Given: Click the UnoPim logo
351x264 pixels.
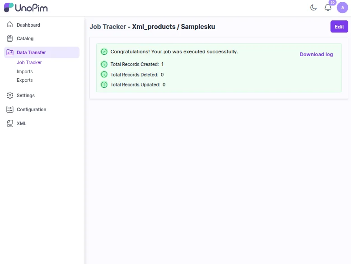Looking at the screenshot, I should 26,8.
